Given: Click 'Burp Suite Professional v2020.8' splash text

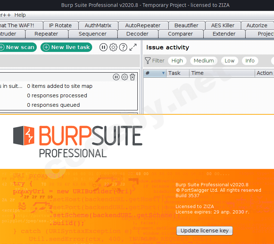Looking at the screenshot, I should (x=212, y=184).
